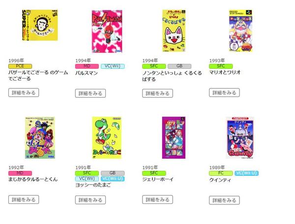Click the VC(Wii U) tag beside FC
This screenshot has height=224, width=295.
tap(246, 173)
